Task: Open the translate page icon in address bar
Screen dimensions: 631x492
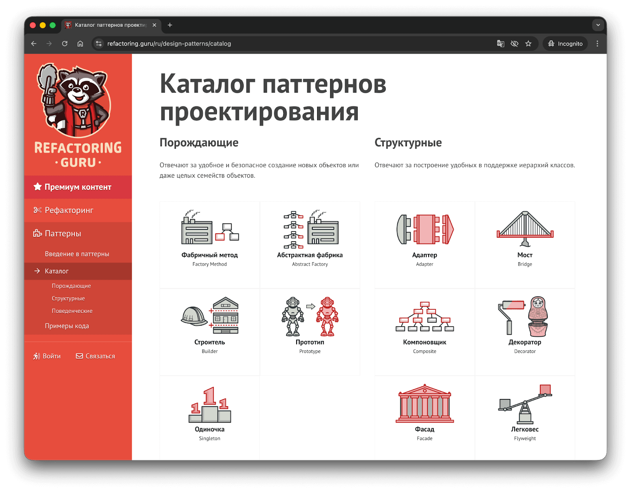Action: tap(500, 44)
